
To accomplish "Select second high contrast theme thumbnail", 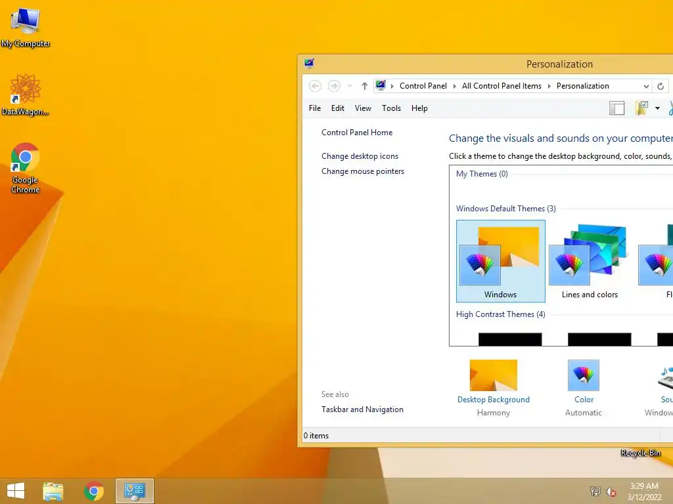I will pos(599,339).
